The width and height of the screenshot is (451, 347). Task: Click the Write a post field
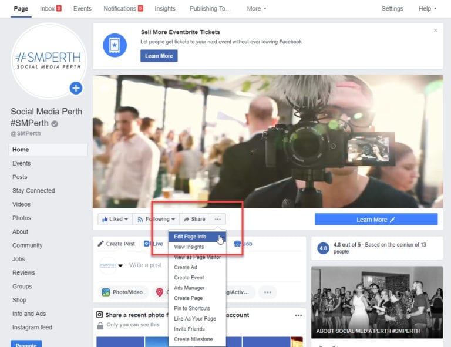click(x=147, y=265)
